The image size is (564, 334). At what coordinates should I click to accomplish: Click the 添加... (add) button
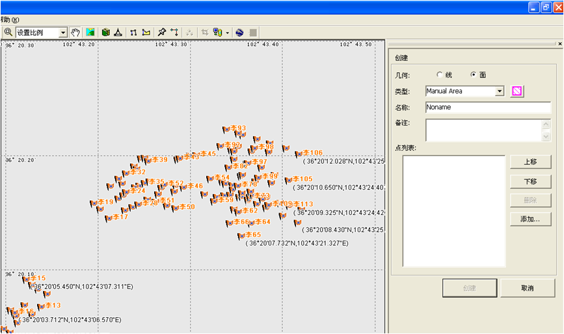click(x=530, y=220)
